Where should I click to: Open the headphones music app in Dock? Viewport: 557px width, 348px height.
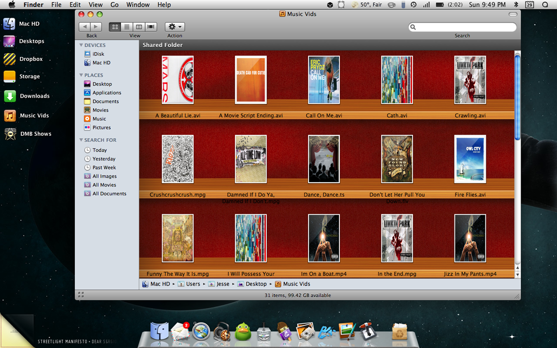tap(222, 331)
